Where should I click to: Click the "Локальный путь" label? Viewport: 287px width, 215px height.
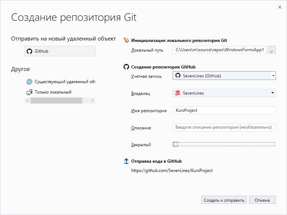point(147,50)
